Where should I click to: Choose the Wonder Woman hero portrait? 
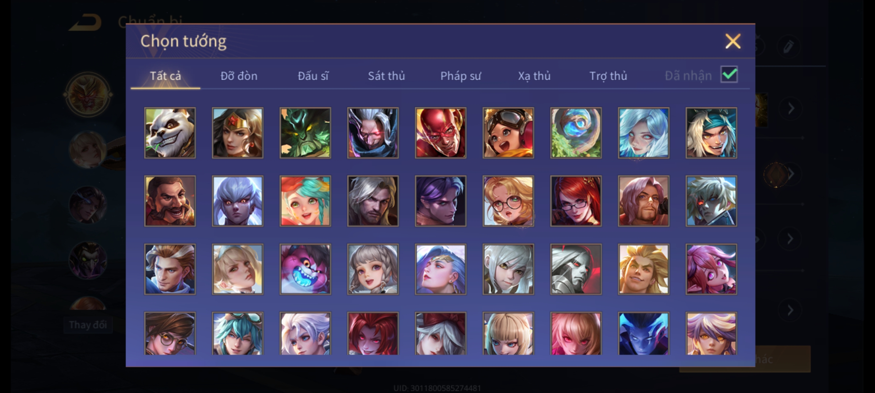pyautogui.click(x=238, y=133)
